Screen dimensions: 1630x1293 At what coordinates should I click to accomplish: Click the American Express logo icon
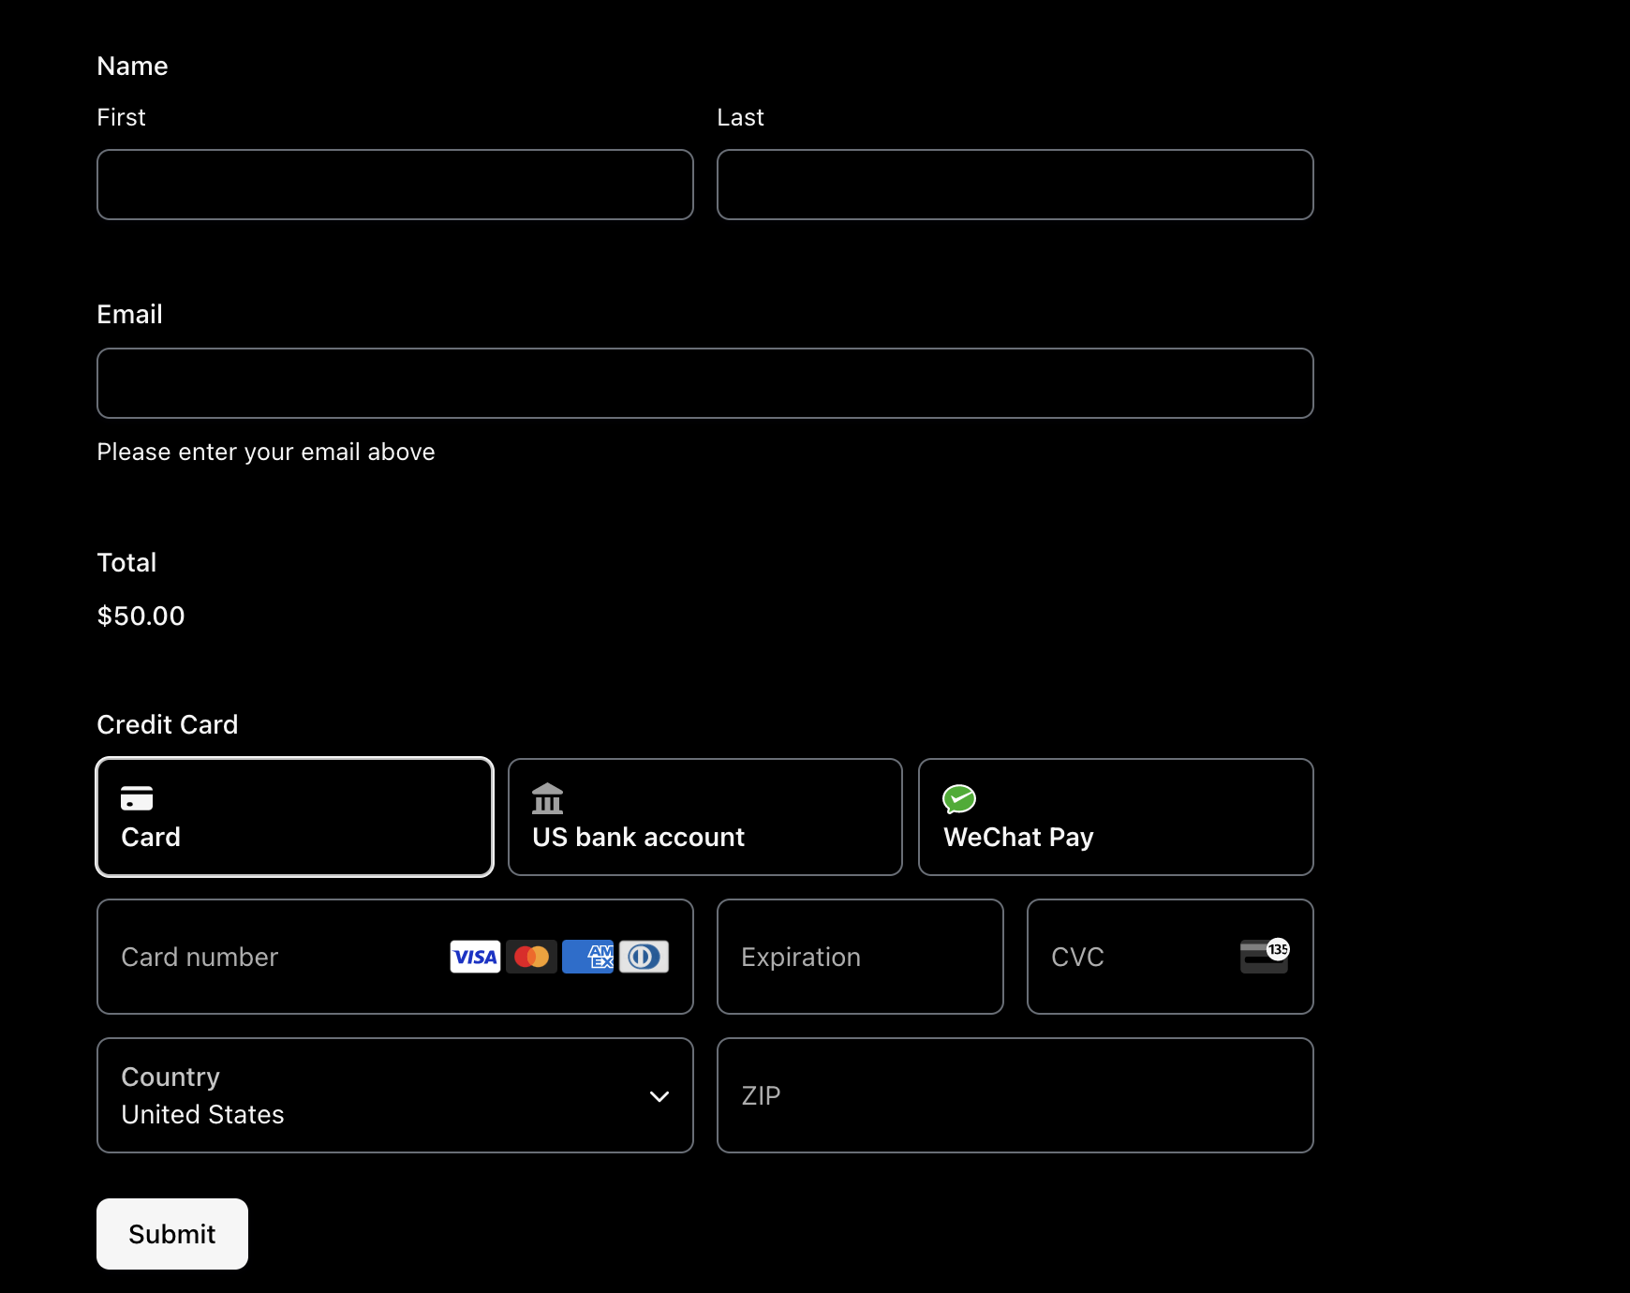coord(587,957)
